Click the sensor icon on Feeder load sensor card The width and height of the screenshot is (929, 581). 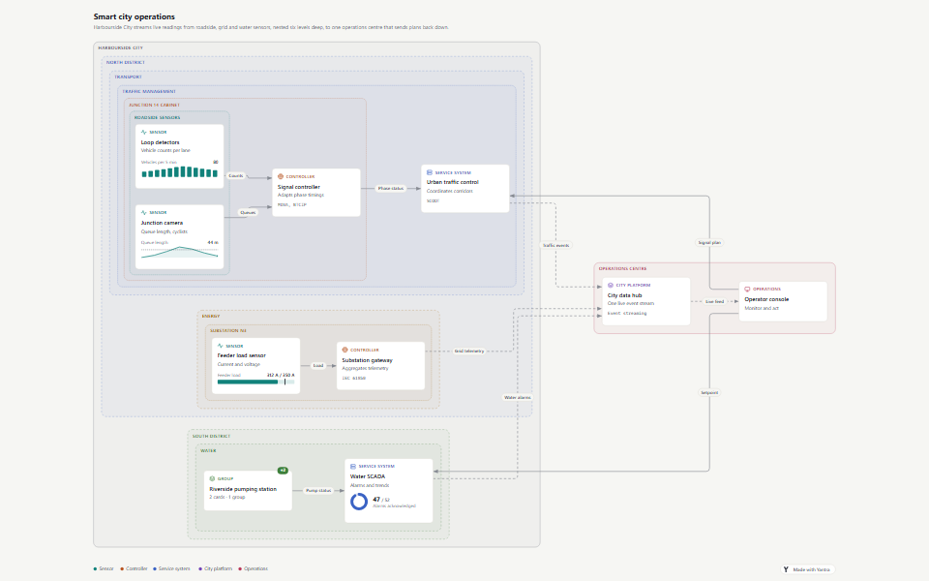coord(221,346)
